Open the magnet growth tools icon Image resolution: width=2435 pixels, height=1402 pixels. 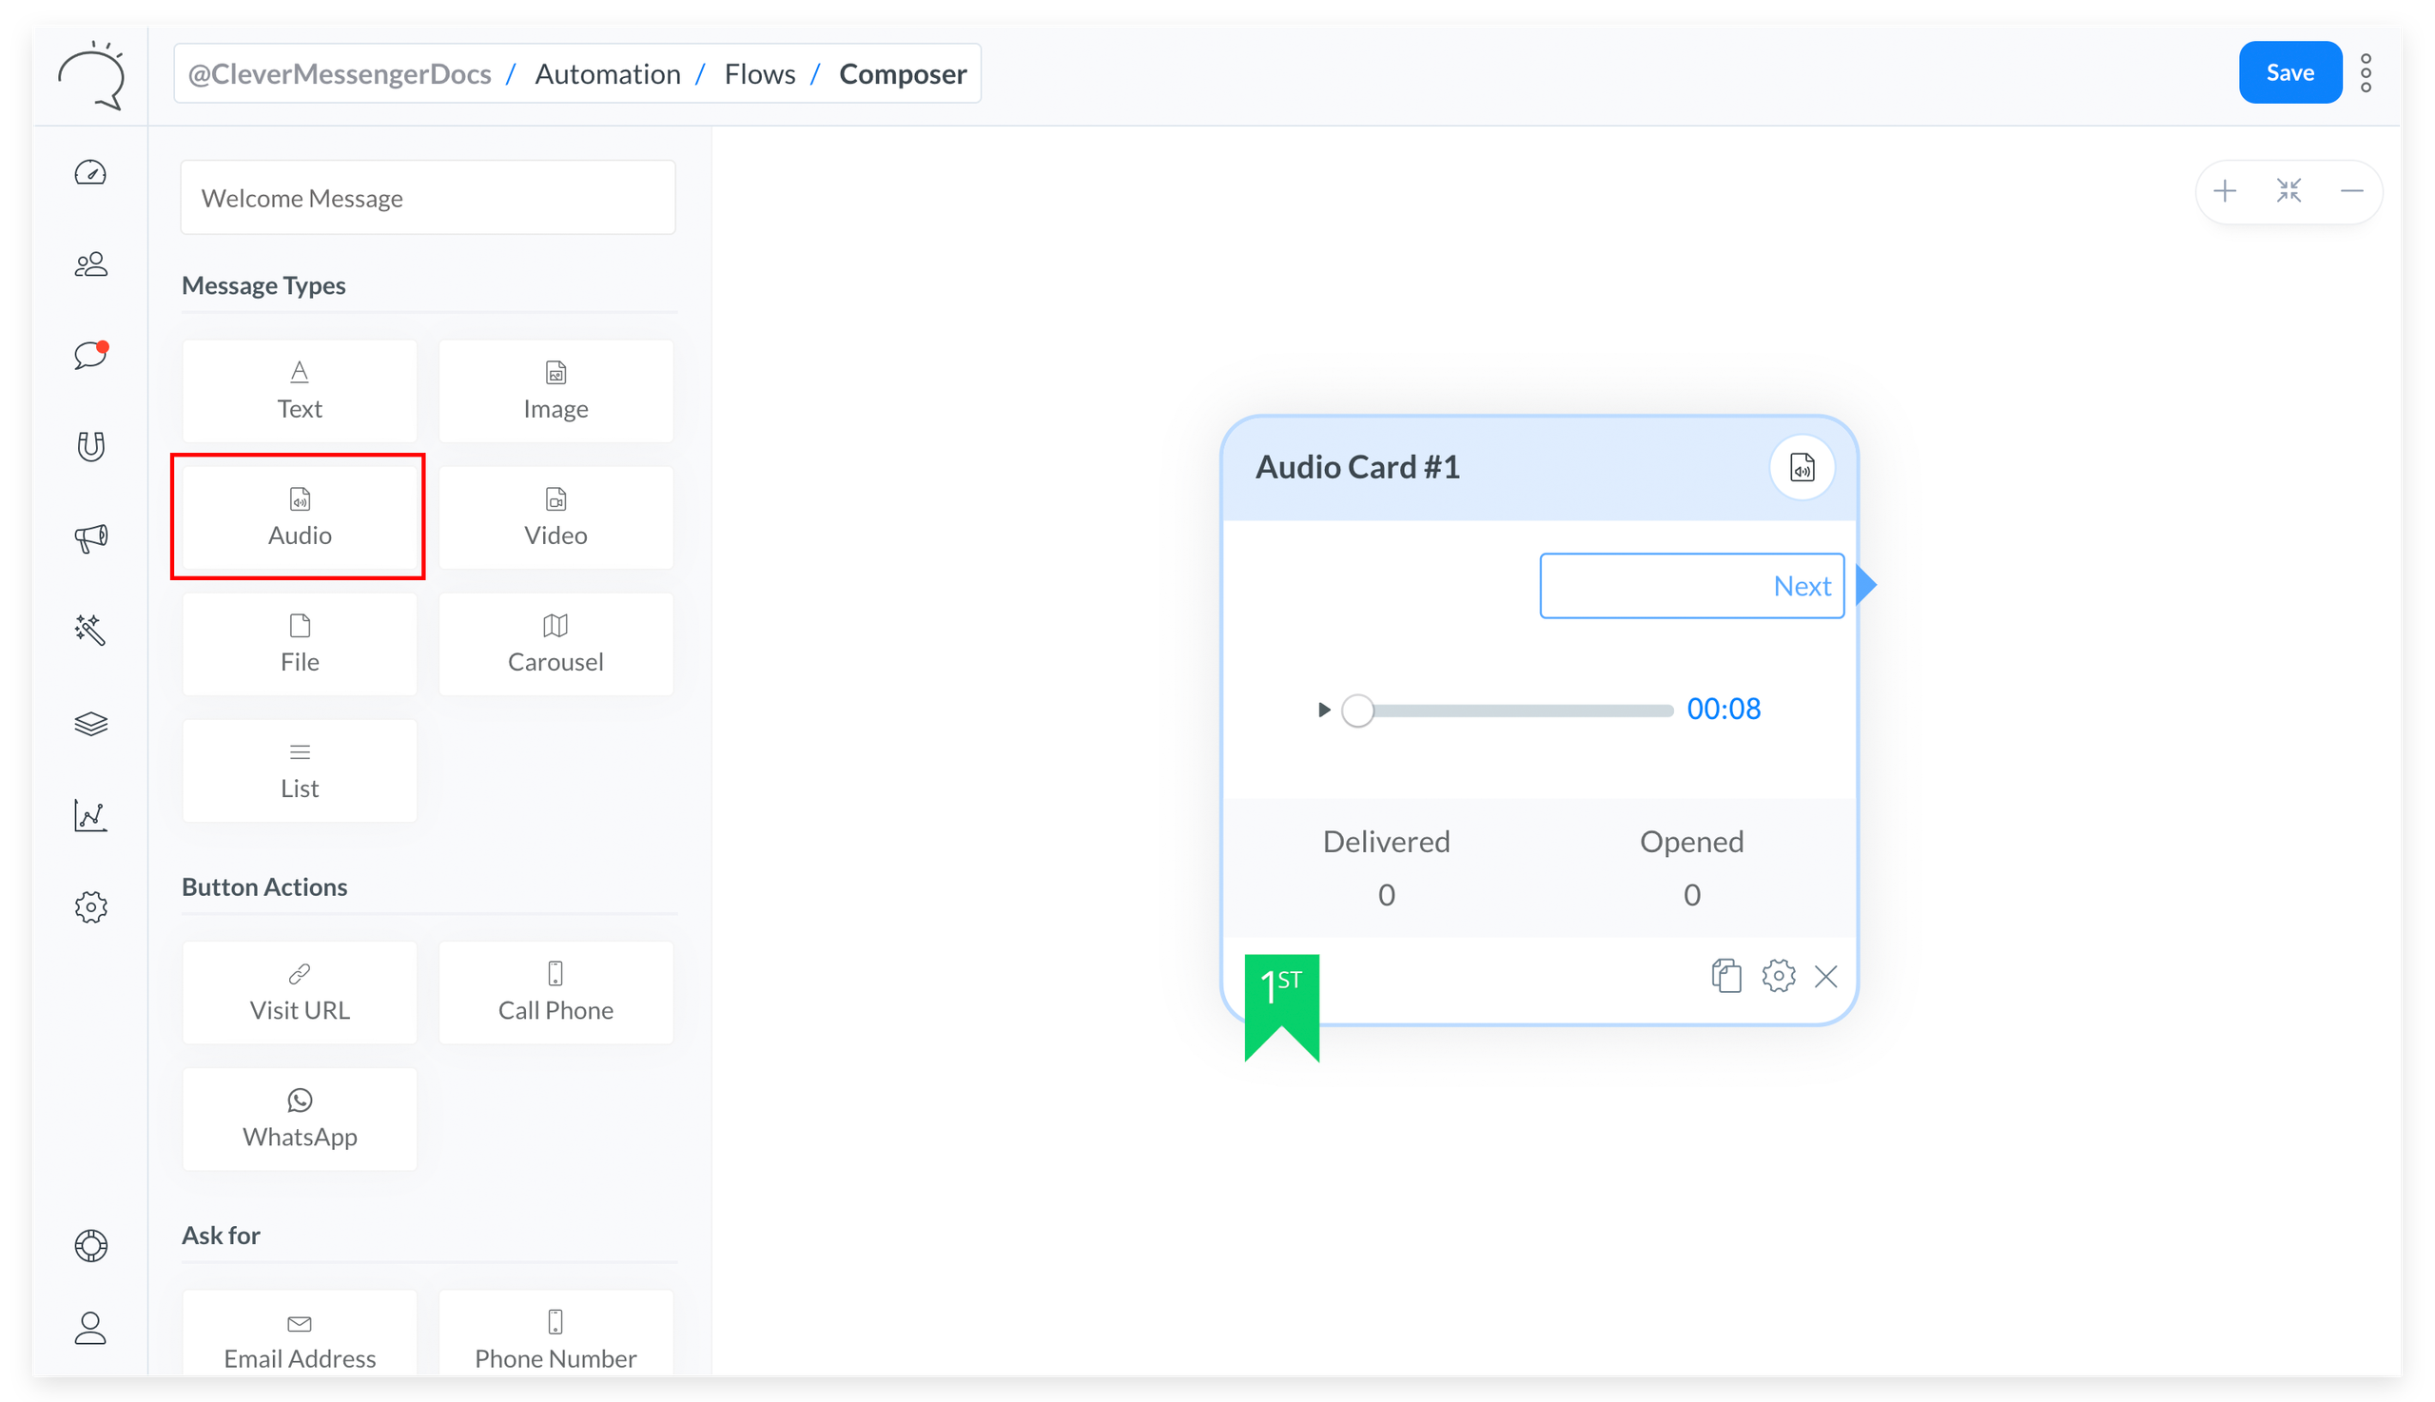pyautogui.click(x=90, y=447)
